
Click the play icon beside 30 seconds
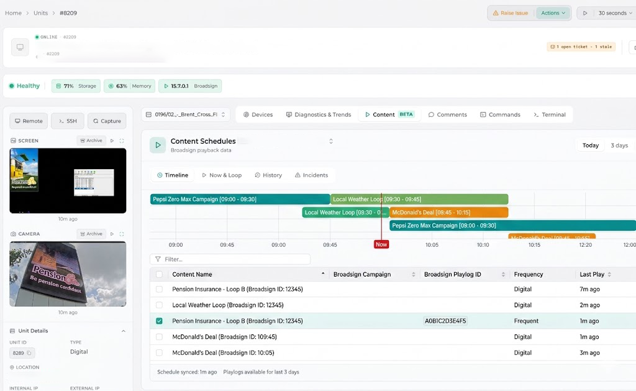(x=585, y=13)
